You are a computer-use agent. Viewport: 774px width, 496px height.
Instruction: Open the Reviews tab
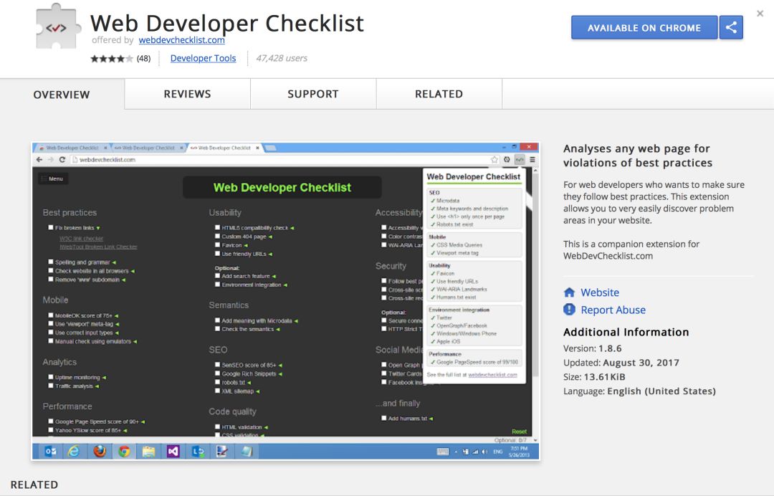[188, 94]
